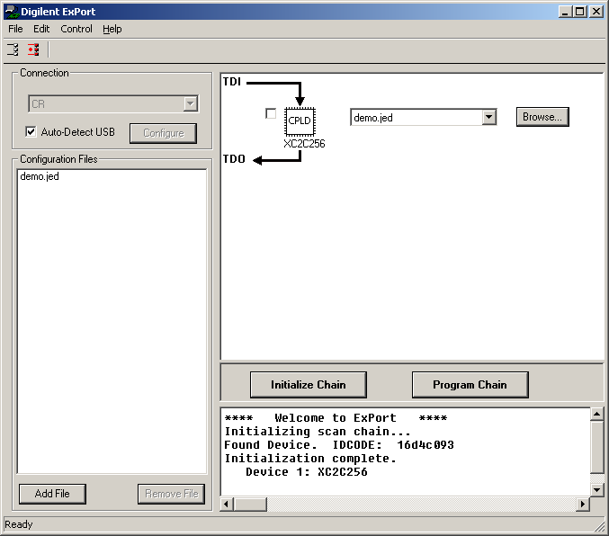Click the red Program Chain toolbar icon
The width and height of the screenshot is (609, 536).
coord(33,49)
